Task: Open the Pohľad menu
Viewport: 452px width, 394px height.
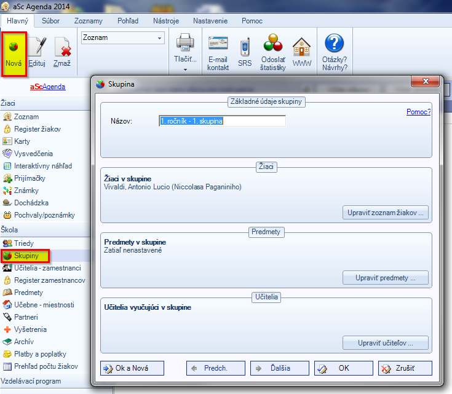Action: point(128,21)
